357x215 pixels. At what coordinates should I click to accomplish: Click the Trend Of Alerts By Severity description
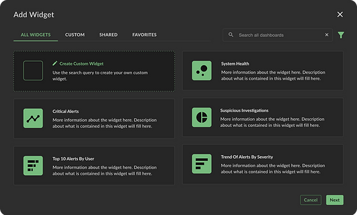pyautogui.click(x=273, y=169)
